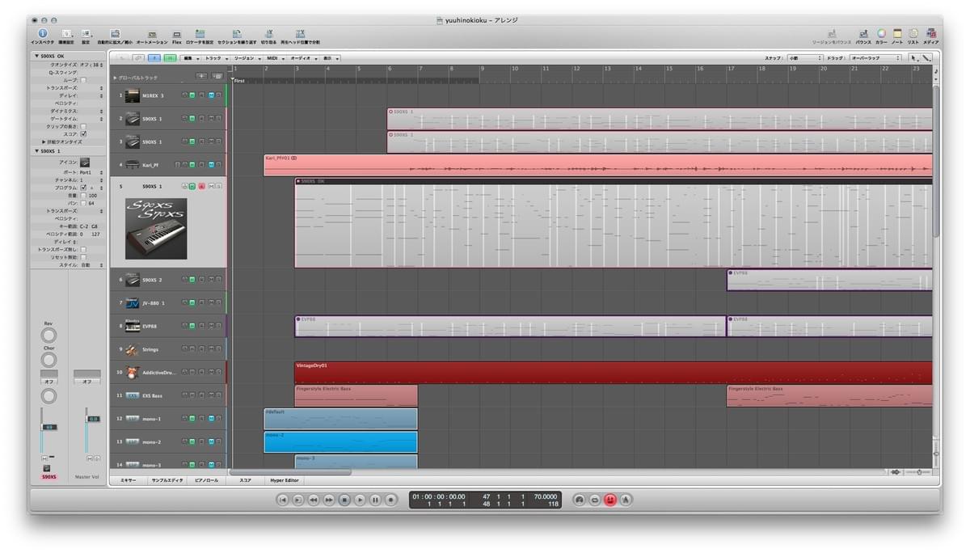Toggle record enable on S90XS 1 track 5
The width and height of the screenshot is (970, 553).
201,187
